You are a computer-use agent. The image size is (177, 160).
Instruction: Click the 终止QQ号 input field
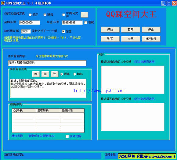(x=72, y=23)
